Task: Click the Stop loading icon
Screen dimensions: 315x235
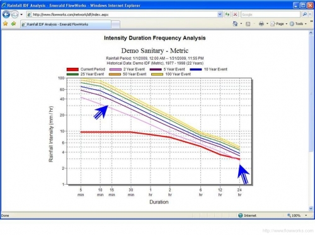Action: pyautogui.click(x=236, y=14)
